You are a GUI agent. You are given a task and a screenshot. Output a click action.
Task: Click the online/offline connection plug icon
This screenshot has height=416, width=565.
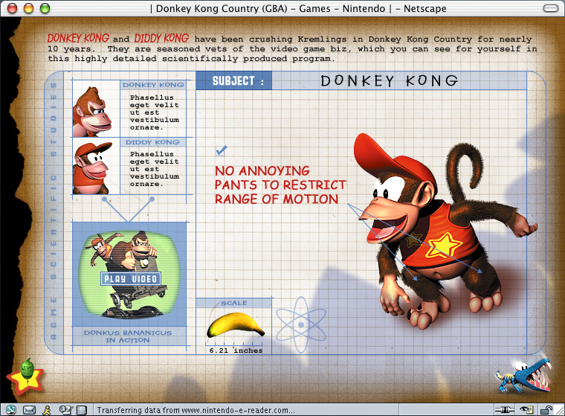506,409
